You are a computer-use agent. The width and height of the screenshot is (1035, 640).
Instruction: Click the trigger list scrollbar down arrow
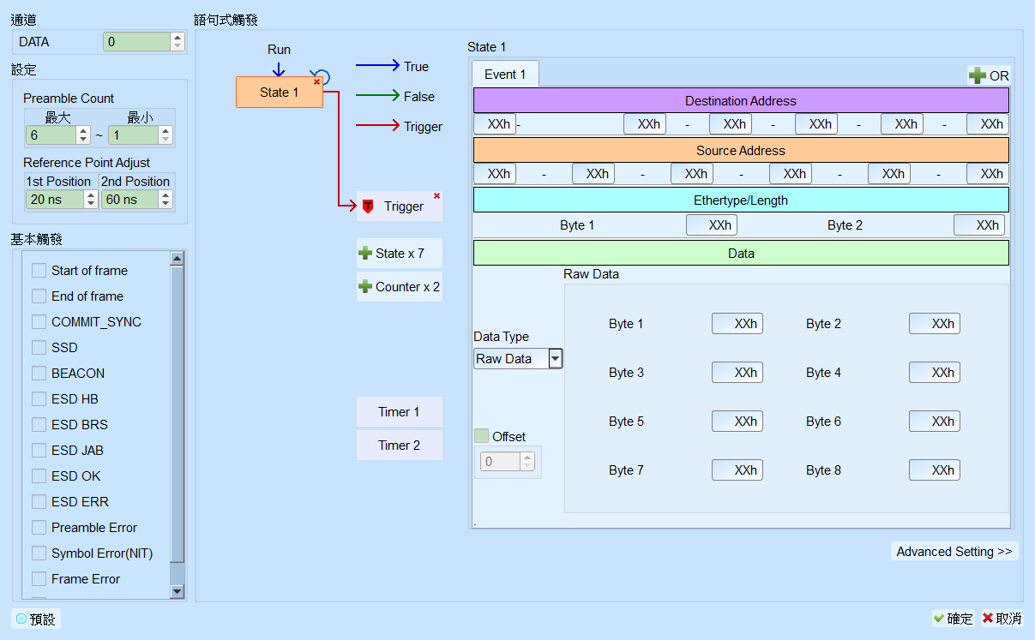(x=178, y=591)
